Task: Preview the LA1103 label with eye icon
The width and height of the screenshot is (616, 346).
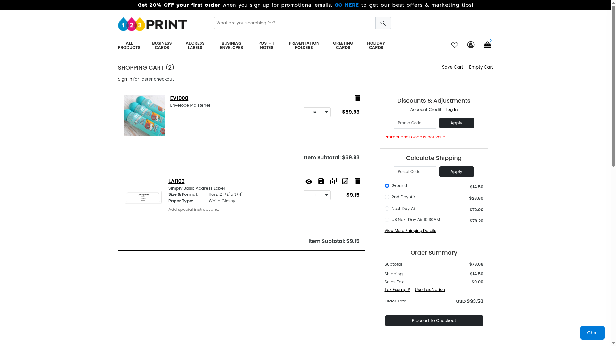Action: [309, 182]
